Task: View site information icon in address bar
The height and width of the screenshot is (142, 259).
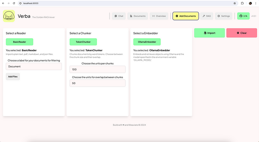Action: coord(20,3)
